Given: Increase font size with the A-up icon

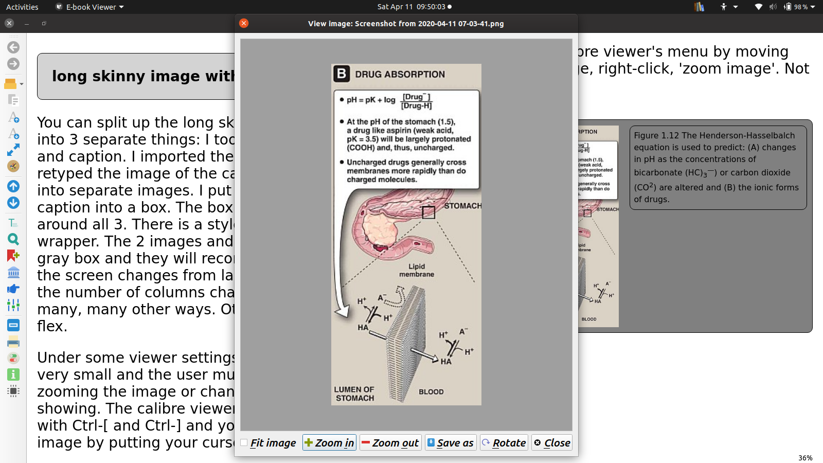Looking at the screenshot, I should coord(13,117).
